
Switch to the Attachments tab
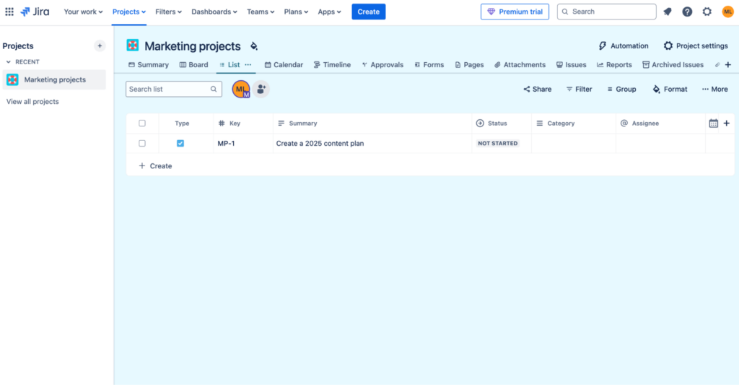tap(520, 64)
